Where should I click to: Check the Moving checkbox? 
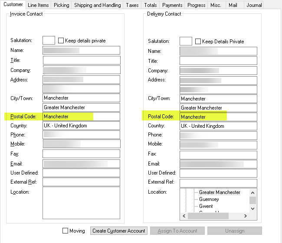tap(66, 231)
